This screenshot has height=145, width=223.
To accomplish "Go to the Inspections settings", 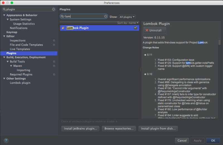I will (18, 40).
